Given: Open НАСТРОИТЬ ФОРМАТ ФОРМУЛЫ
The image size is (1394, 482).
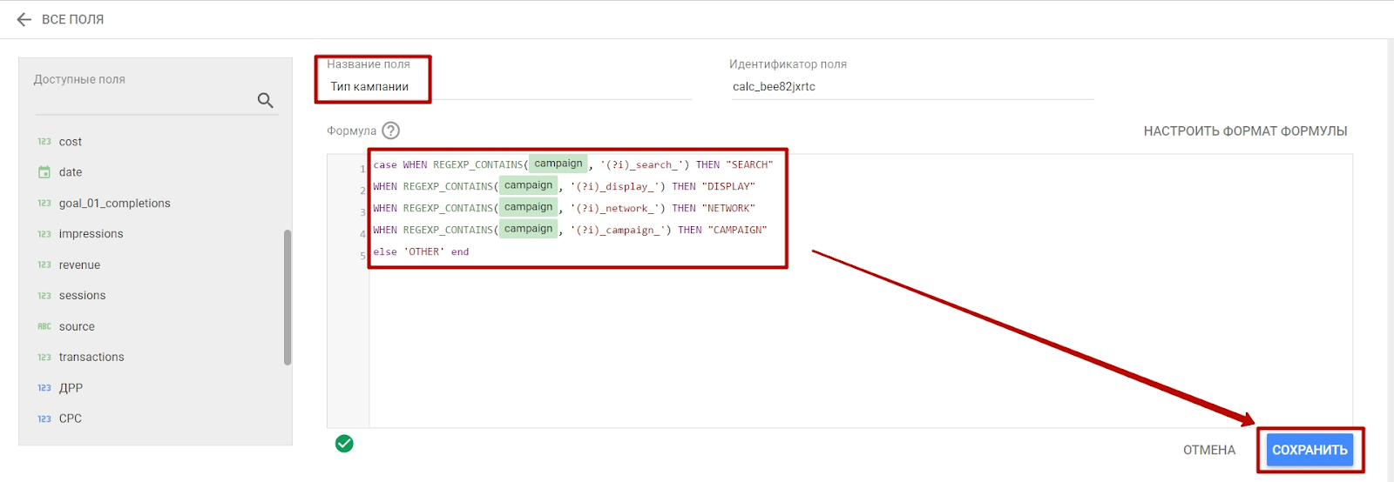Looking at the screenshot, I should coord(1245,131).
